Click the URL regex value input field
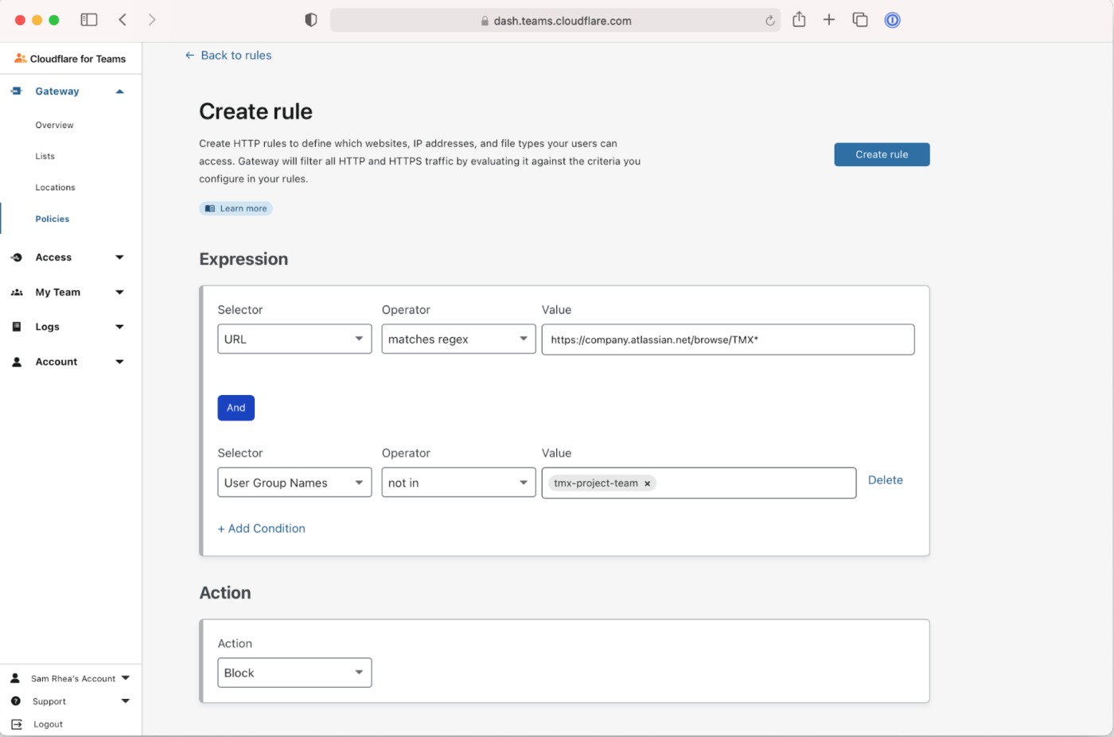 727,339
